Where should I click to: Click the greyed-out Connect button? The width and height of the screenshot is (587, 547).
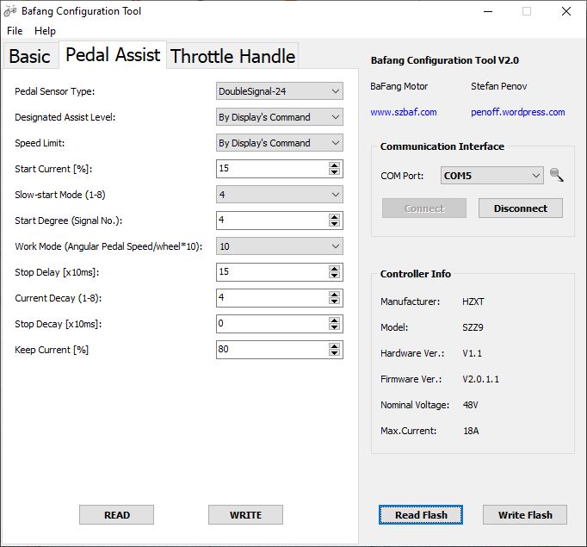(424, 208)
